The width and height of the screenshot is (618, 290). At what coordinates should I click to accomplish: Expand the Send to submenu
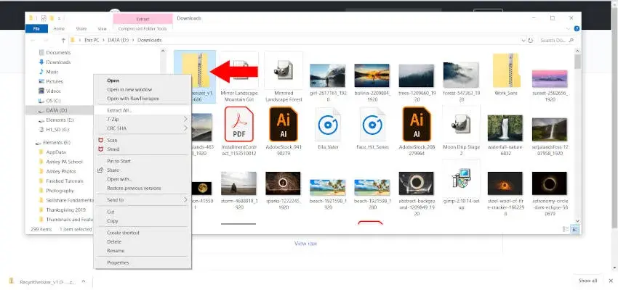click(143, 200)
